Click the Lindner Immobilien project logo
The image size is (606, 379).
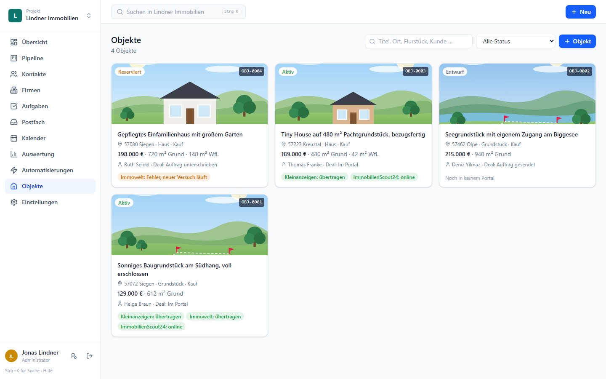click(x=15, y=16)
